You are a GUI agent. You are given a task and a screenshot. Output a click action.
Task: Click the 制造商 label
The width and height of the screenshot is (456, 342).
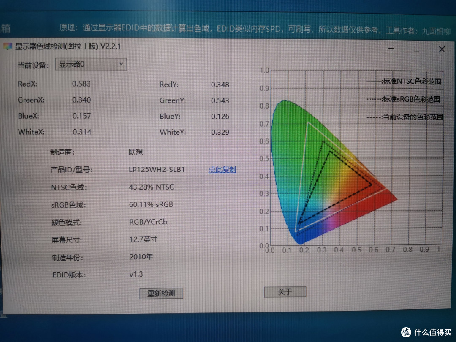(62, 152)
